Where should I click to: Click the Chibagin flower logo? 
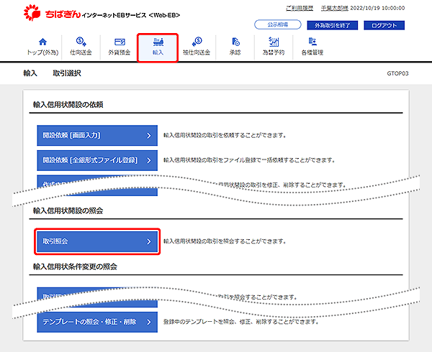pos(32,13)
